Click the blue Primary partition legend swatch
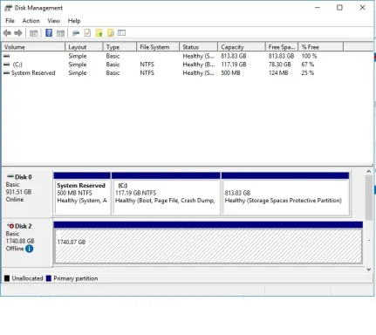 pos(49,278)
